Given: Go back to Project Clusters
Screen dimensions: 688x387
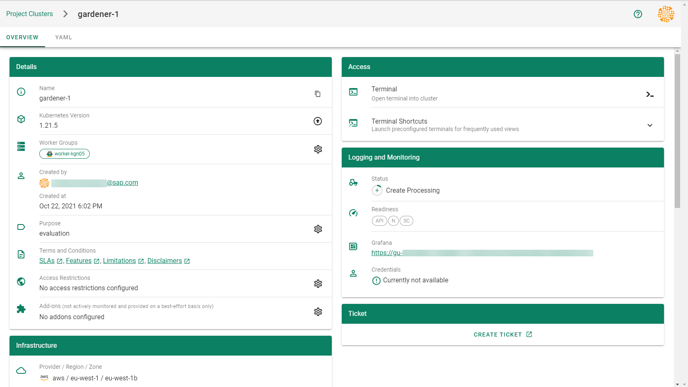Looking at the screenshot, I should pos(29,14).
